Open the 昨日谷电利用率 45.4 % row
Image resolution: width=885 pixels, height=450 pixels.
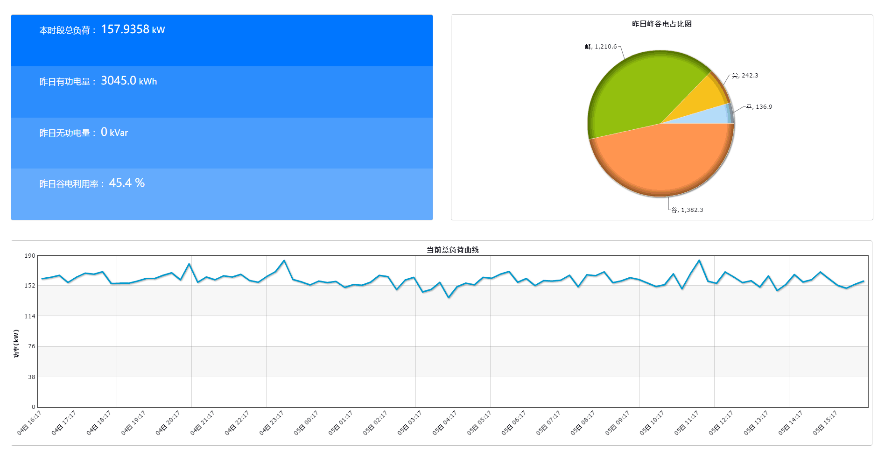[x=222, y=194]
